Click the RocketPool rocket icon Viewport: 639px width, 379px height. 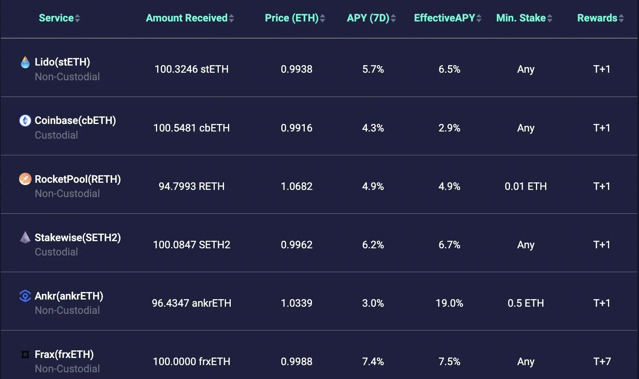[x=25, y=179]
